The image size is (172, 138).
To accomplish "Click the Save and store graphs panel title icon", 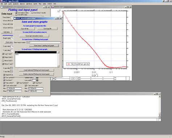I will [15, 19].
